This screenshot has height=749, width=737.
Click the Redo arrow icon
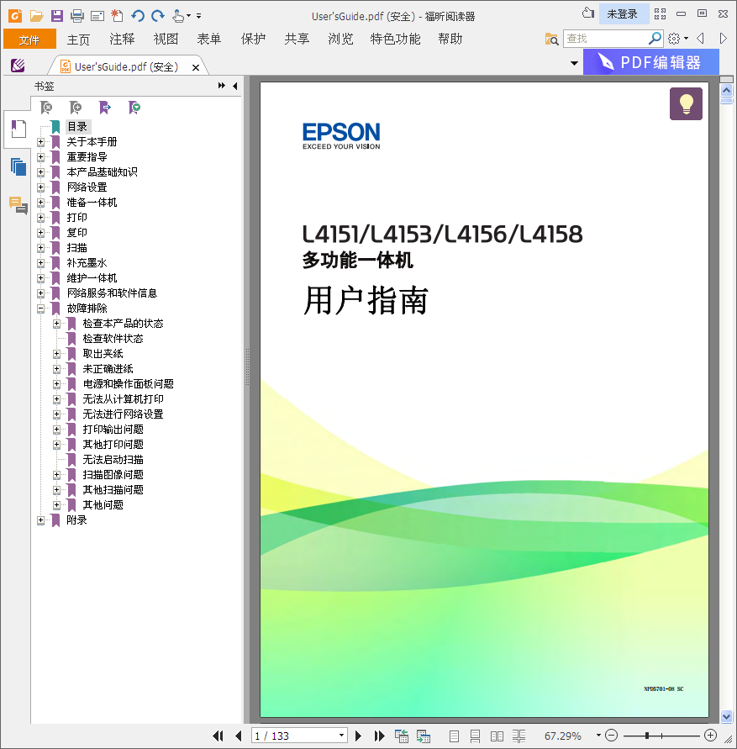158,16
